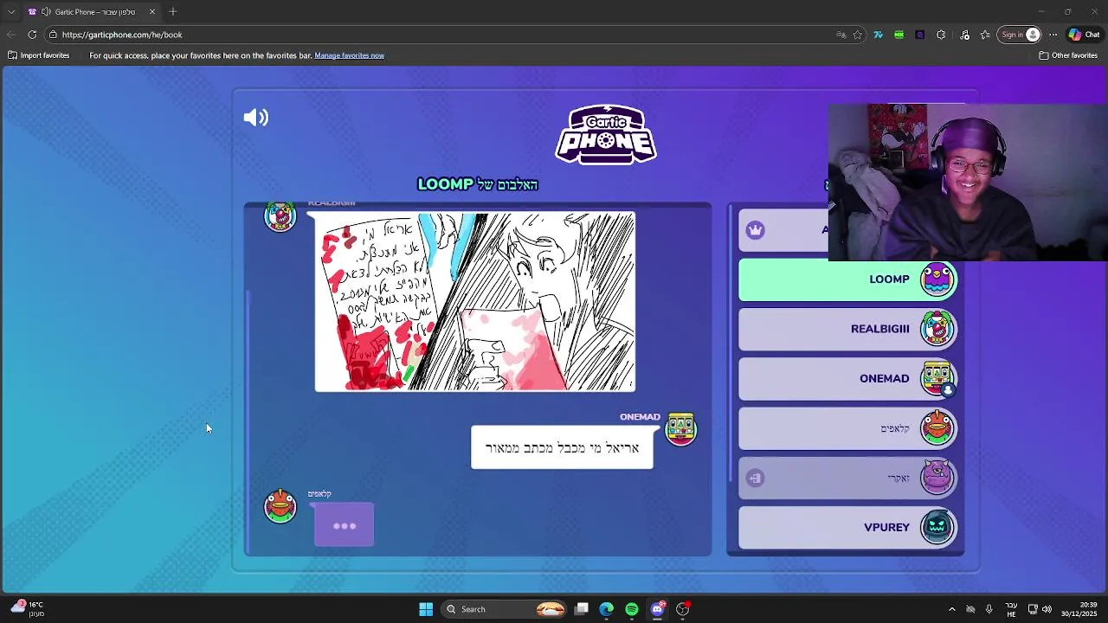Screen dimensions: 1108x623
Task: Switch to the Gartic Phone browser tab
Action: point(93,12)
